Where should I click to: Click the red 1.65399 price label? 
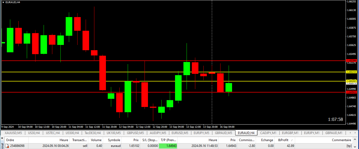coord(351,61)
